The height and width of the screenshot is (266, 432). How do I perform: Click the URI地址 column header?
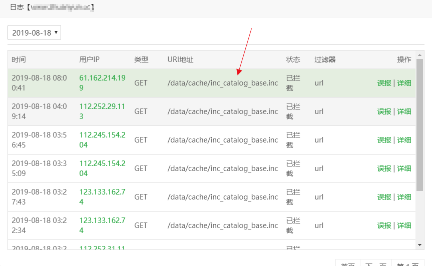(181, 59)
